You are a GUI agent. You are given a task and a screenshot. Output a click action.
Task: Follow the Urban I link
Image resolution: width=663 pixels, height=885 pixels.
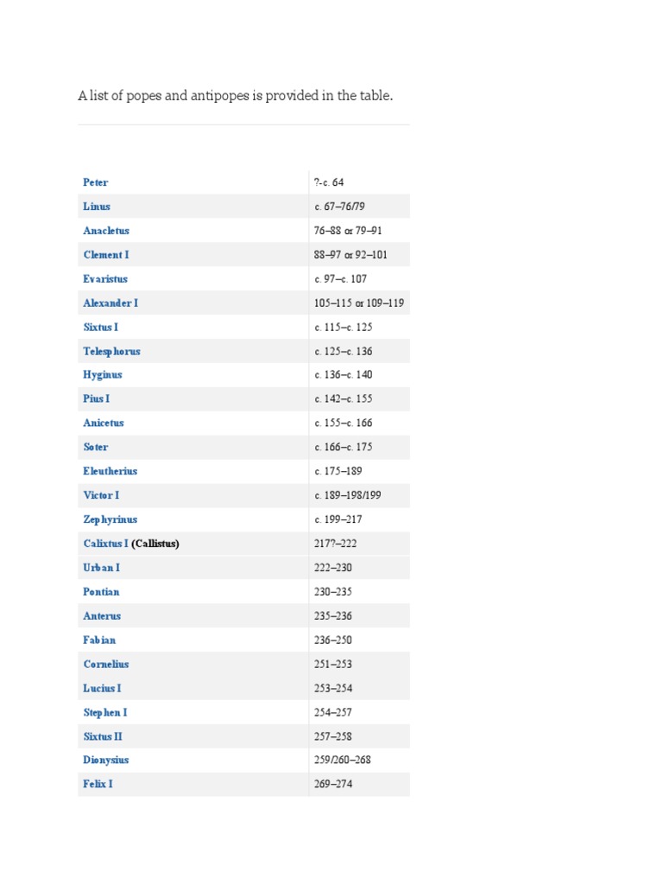click(x=102, y=568)
